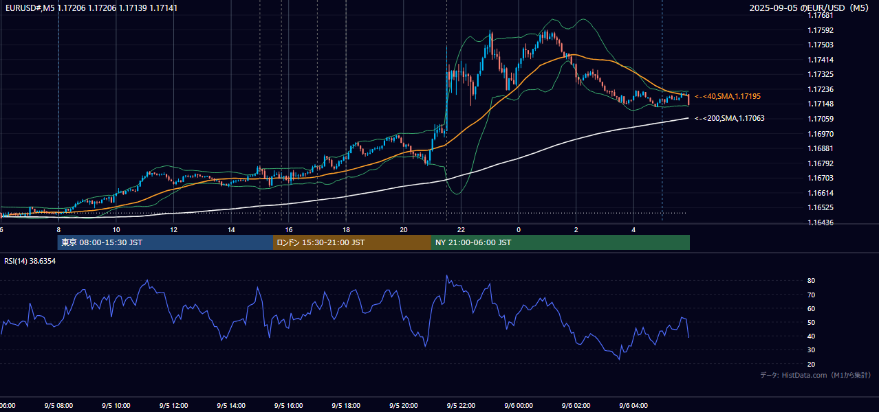Viewport: 879px width, 412px height.
Task: Click hour label 14 under the price chart
Action: coord(231,229)
